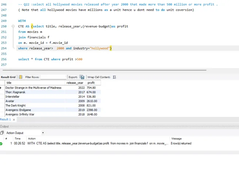Click the Filter Rows input field
Image resolution: width=239 pixels, height=173 pixels.
54,77
